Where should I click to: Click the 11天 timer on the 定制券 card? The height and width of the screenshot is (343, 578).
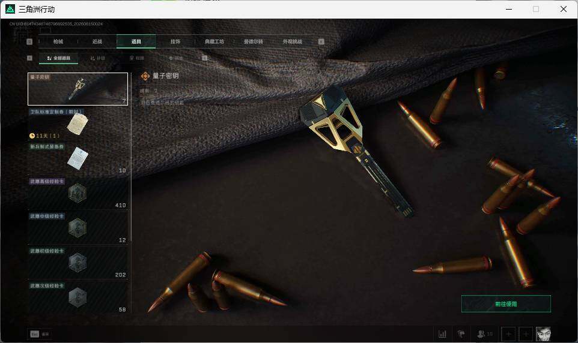[44, 136]
